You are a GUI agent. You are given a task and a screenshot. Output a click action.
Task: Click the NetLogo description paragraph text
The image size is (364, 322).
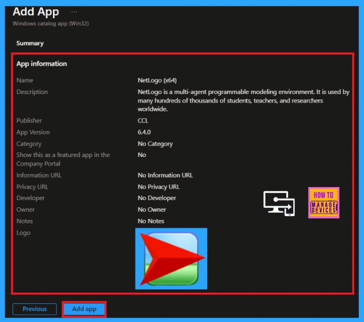pos(244,100)
